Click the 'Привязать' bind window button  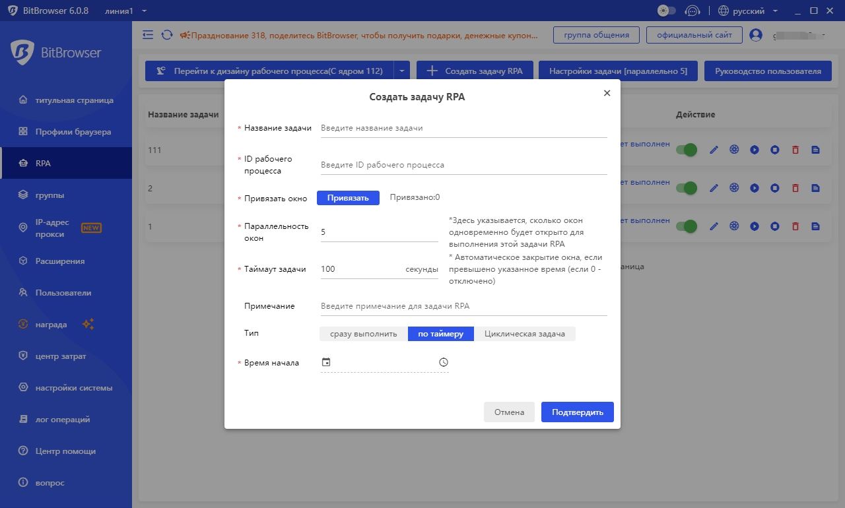(348, 198)
